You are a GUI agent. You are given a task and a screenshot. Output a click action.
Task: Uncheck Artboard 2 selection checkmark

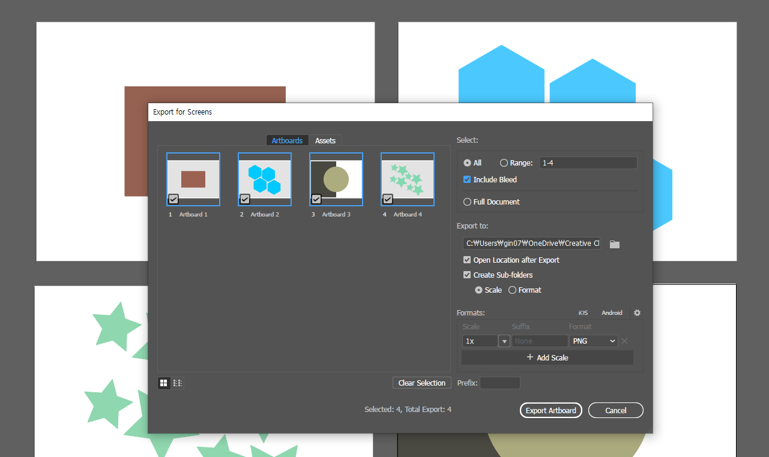tap(244, 199)
